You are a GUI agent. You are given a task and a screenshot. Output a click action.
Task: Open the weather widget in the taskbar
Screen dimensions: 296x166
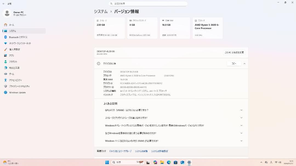11,162
